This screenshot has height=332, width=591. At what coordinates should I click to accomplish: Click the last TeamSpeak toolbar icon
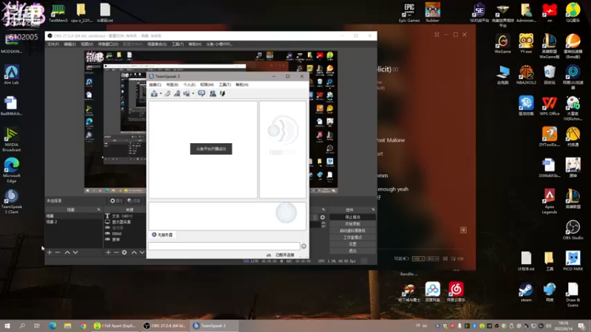[222, 94]
